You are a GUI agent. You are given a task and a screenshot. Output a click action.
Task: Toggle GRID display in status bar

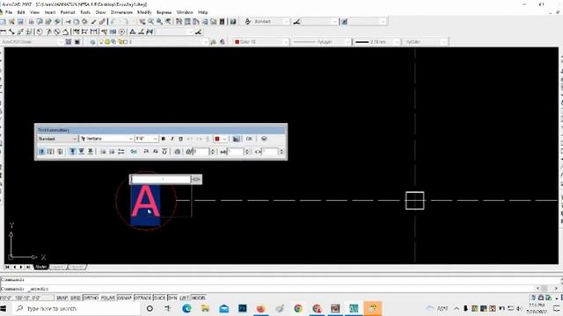pyautogui.click(x=75, y=298)
